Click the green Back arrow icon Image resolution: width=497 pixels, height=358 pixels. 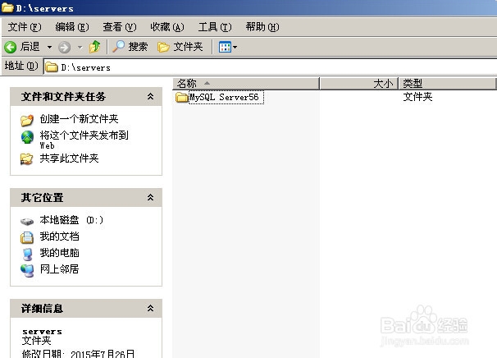10,48
